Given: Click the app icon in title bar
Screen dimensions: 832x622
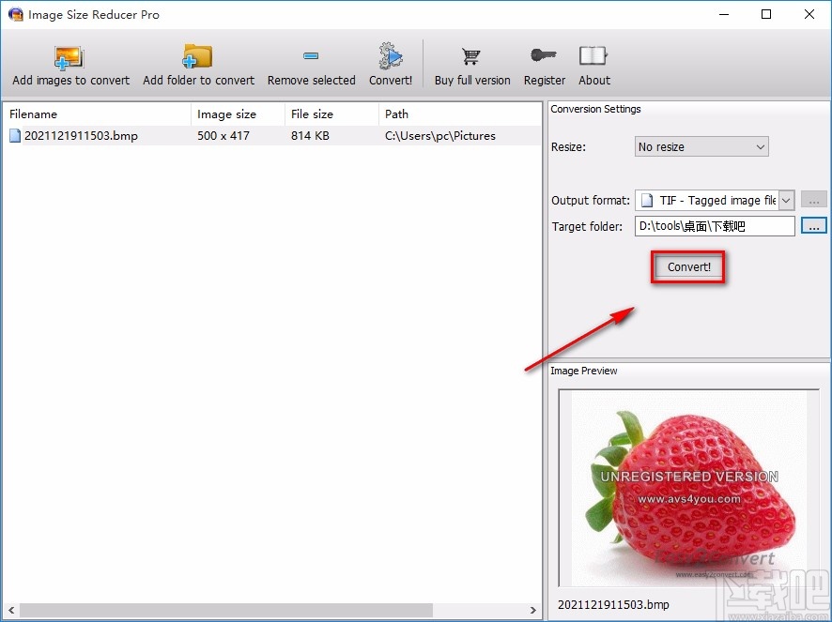Looking at the screenshot, I should 15,15.
